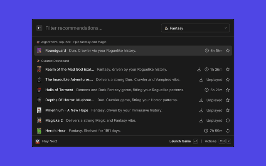Image resolution: width=266 pixels, height=166 pixels.
Task: Click the chevron in the Fantasy selector
Action: 225,28
